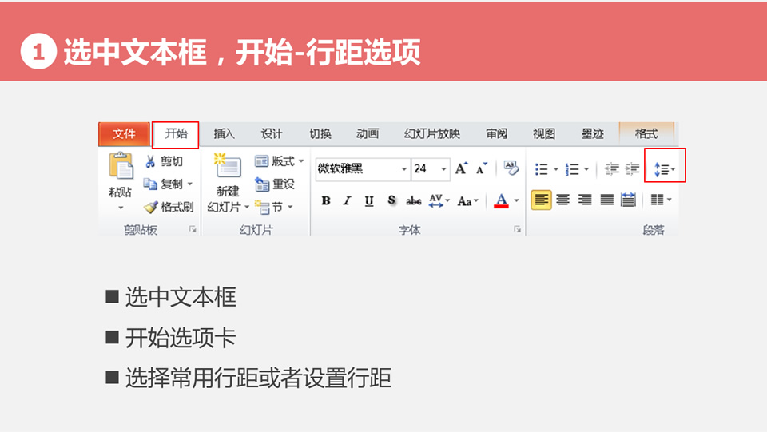
Task: Click the clear formatting eraser icon
Action: click(511, 168)
